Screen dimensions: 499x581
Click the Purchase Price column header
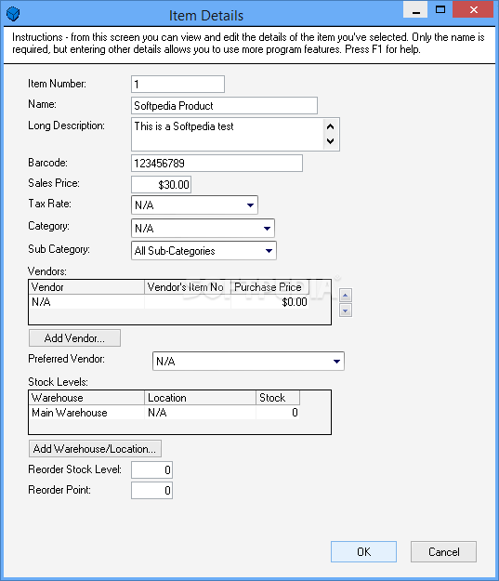269,287
